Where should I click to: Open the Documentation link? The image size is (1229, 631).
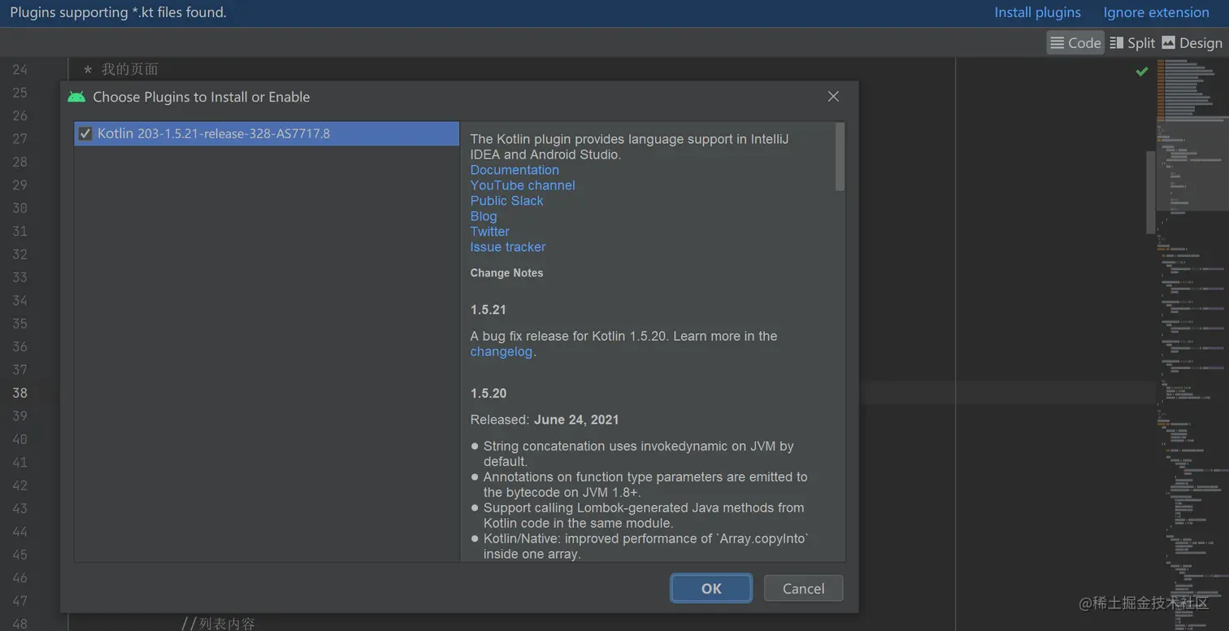coord(515,170)
